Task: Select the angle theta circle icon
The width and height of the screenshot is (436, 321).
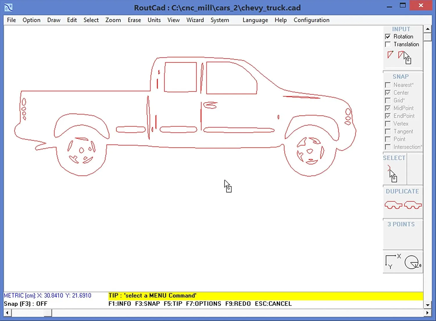Action: [412, 262]
